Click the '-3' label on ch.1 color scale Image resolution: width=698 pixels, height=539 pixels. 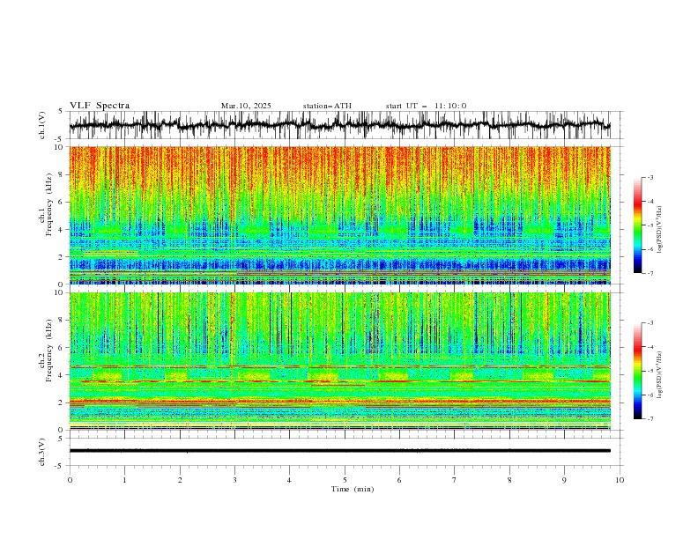[650, 177]
